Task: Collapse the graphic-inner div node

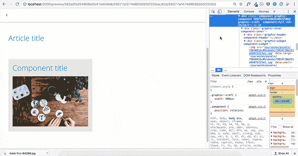Action: click(242, 29)
